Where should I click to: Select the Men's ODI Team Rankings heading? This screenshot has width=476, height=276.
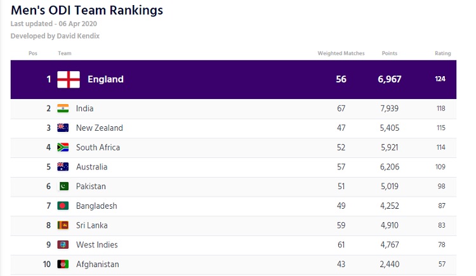click(x=87, y=10)
